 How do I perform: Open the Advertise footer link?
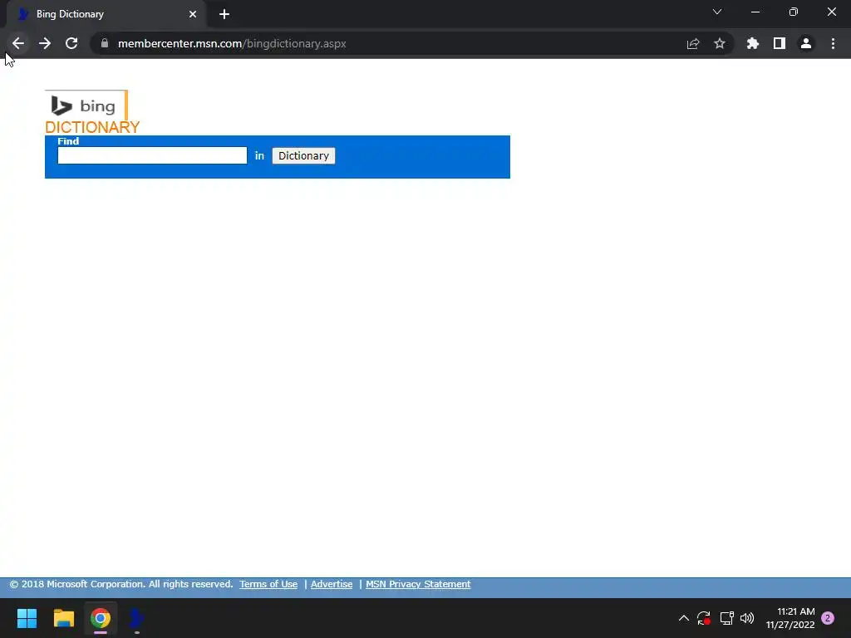point(332,584)
